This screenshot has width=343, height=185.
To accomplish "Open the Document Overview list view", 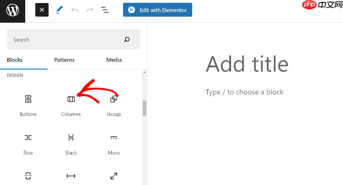I will (105, 10).
